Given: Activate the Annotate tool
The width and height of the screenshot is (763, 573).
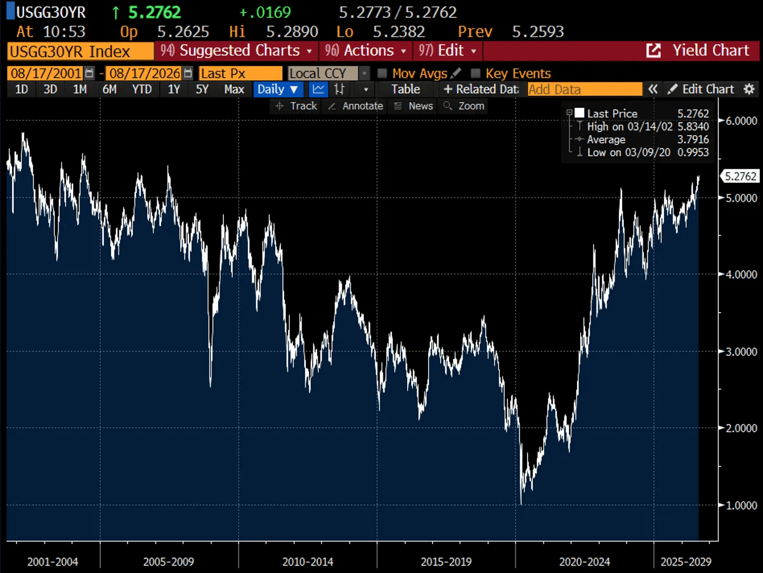Looking at the screenshot, I should click(x=356, y=106).
